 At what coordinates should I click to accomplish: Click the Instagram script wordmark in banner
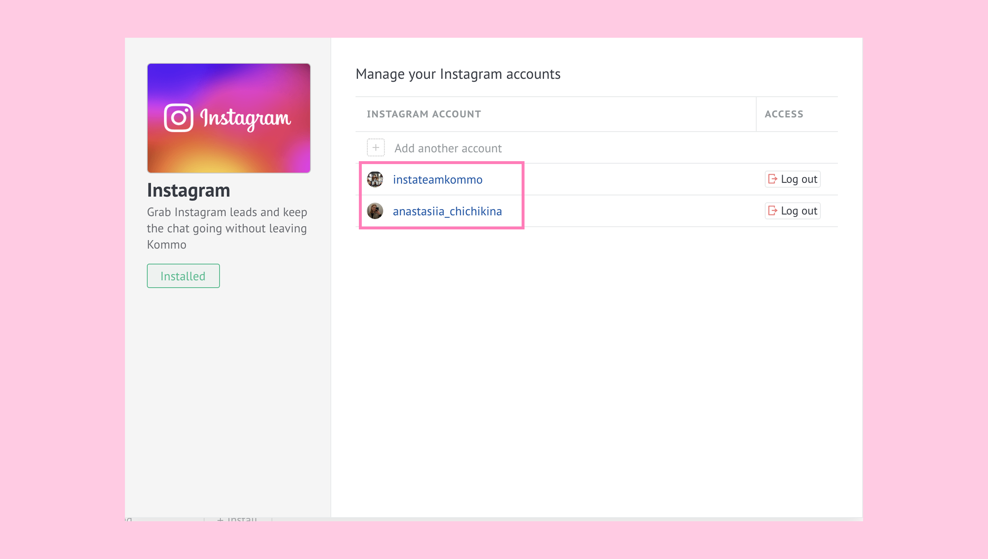246,119
